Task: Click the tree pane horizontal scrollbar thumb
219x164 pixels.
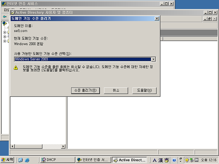Action: pos(29,146)
